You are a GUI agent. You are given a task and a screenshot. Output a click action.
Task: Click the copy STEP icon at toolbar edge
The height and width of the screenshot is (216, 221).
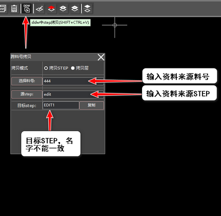3,9
